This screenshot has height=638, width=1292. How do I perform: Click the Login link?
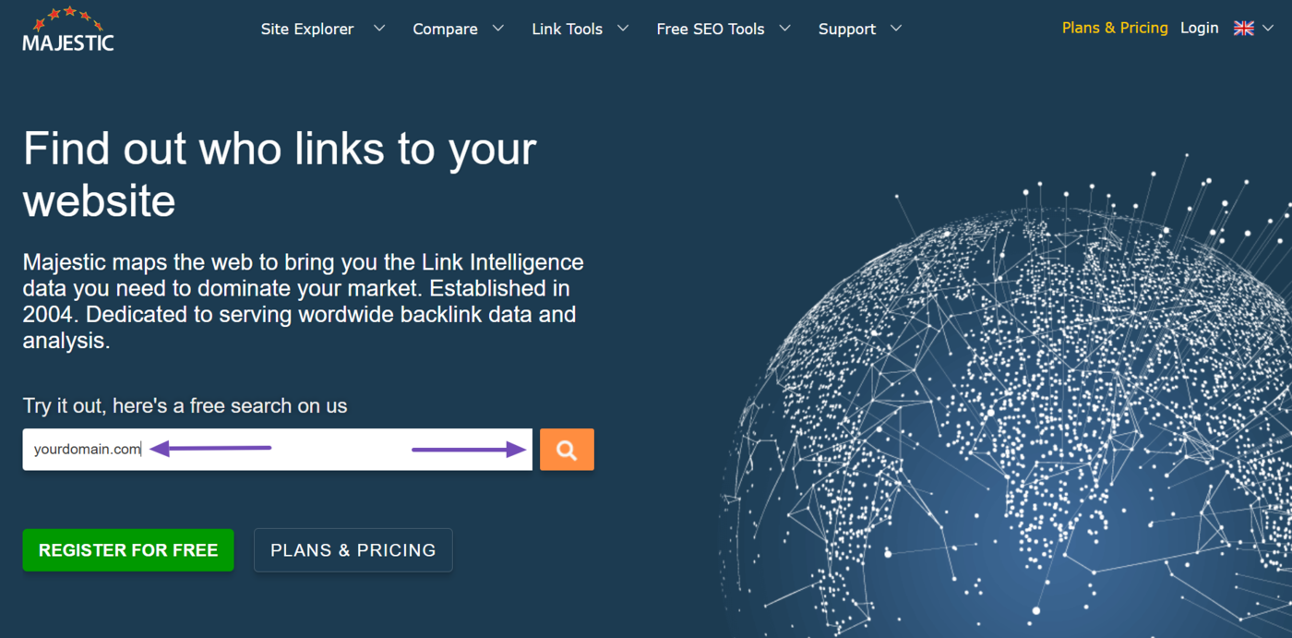(x=1199, y=28)
